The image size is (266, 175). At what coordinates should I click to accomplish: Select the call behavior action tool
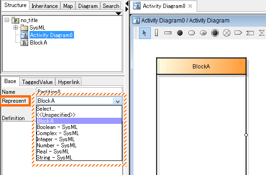[203, 33]
